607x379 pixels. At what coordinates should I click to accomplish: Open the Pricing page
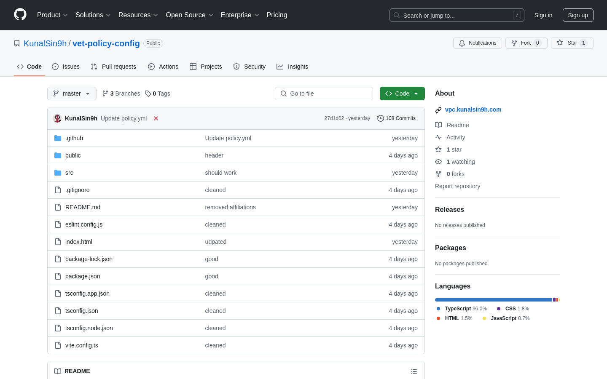pyautogui.click(x=277, y=15)
